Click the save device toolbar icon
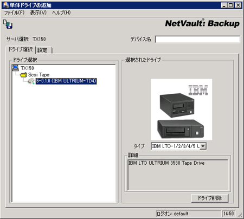244x219 pixels. click(x=8, y=24)
